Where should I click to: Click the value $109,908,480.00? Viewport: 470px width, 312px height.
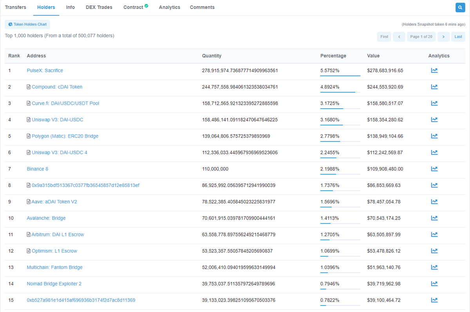pos(385,169)
